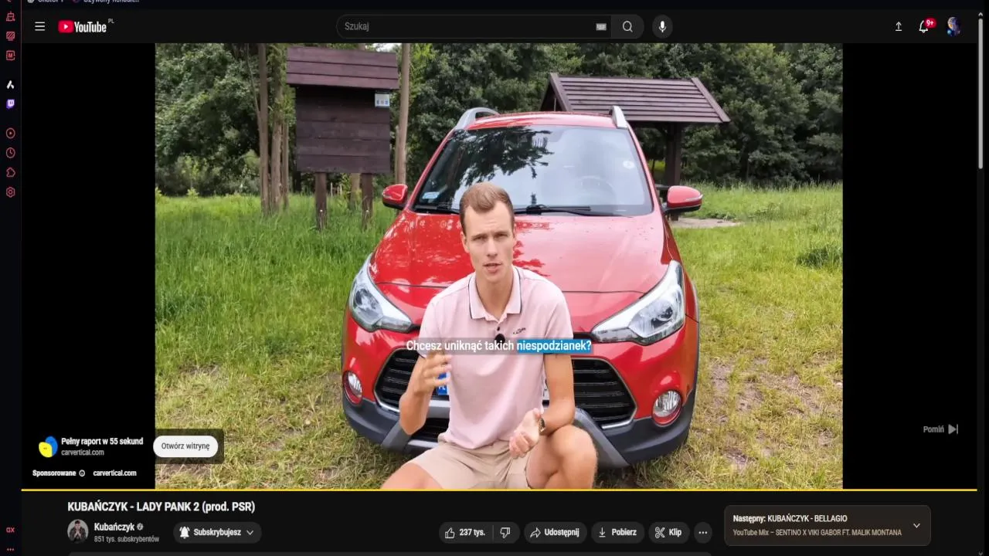Image resolution: width=989 pixels, height=556 pixels.
Task: Open the on-screen keyboard in search box
Action: 601,26
